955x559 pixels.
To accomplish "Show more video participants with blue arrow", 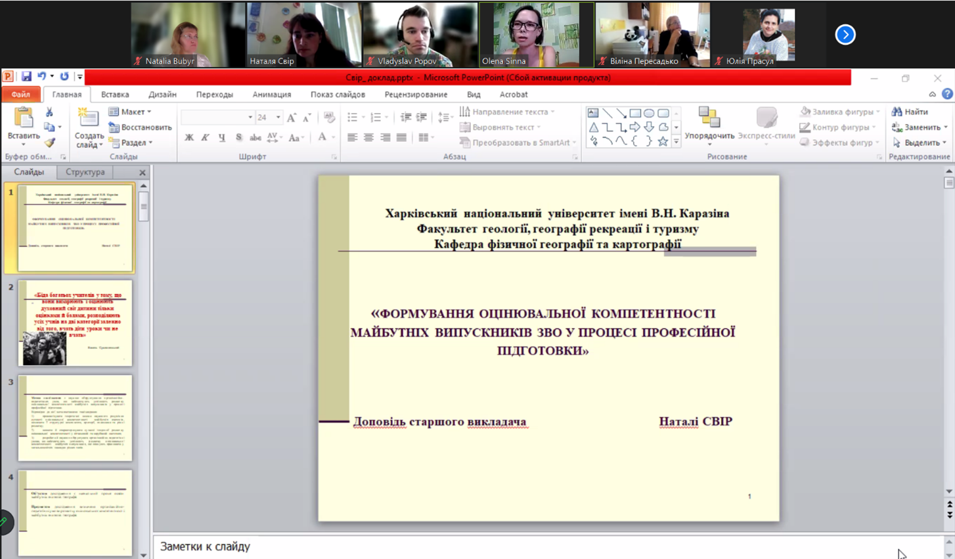I will pos(845,35).
